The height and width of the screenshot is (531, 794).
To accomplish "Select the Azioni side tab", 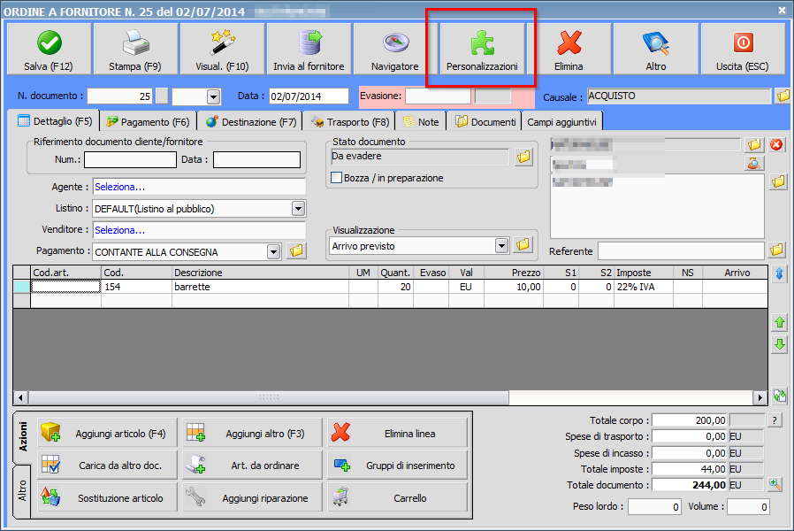I will point(22,437).
